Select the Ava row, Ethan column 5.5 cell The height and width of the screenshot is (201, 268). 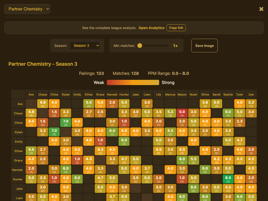click(x=89, y=104)
